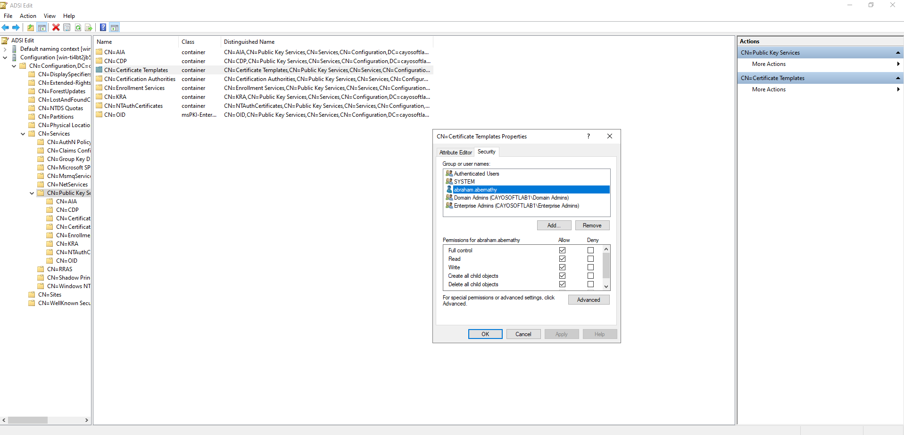Toggle the Allow checkbox for Full control
Screen dimensions: 904x435
(562, 250)
